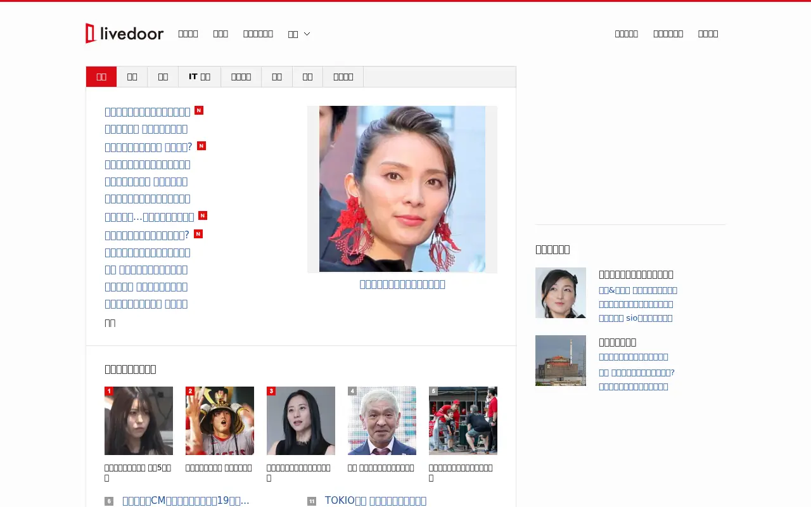Open the rank 11 headline starting with TOKIO
811x507 pixels.
click(x=376, y=501)
